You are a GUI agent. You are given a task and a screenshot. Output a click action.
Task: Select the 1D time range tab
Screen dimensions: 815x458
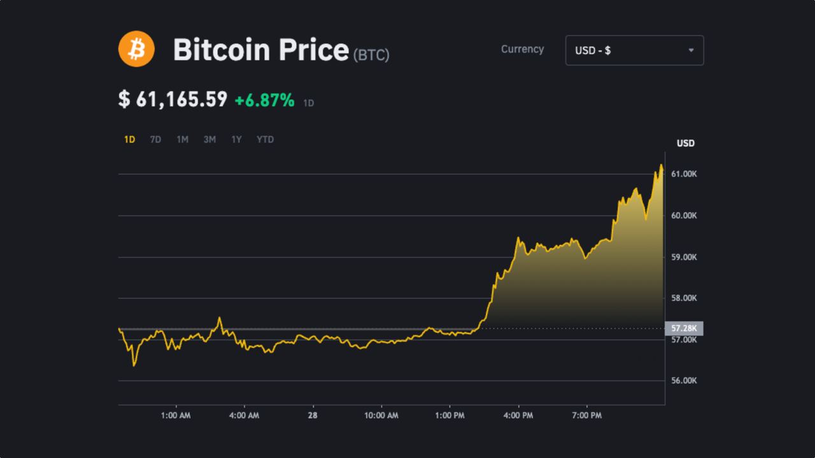pyautogui.click(x=129, y=139)
